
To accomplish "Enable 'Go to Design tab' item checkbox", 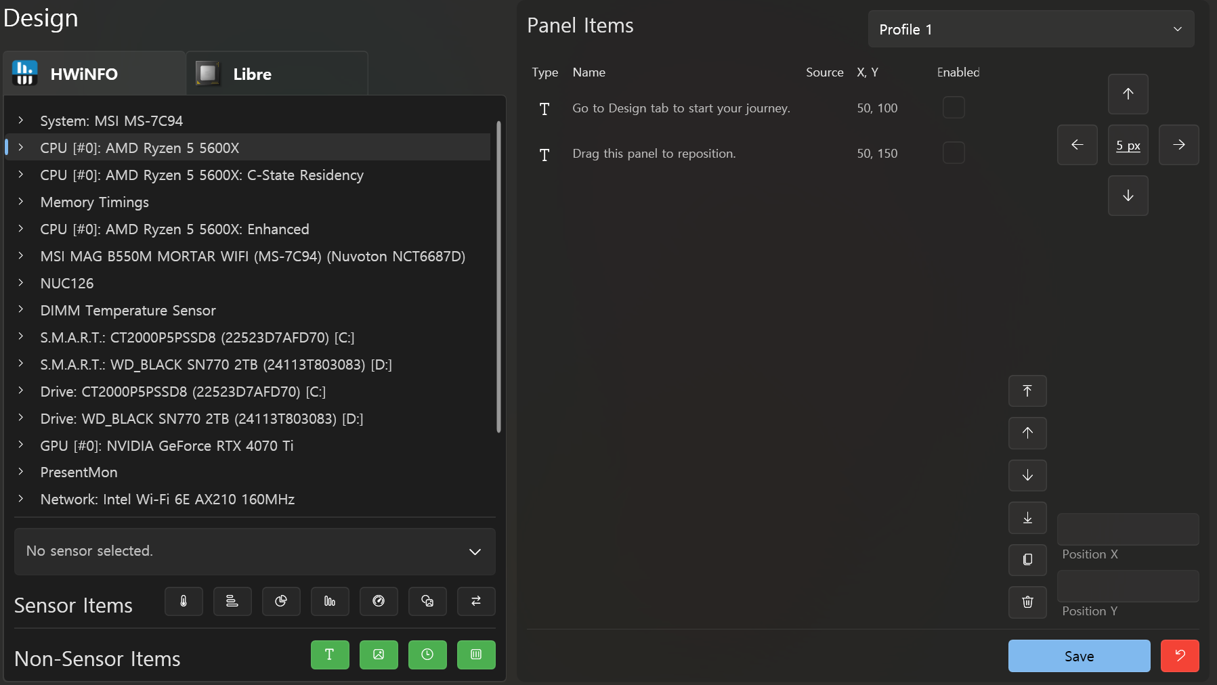I will [954, 108].
